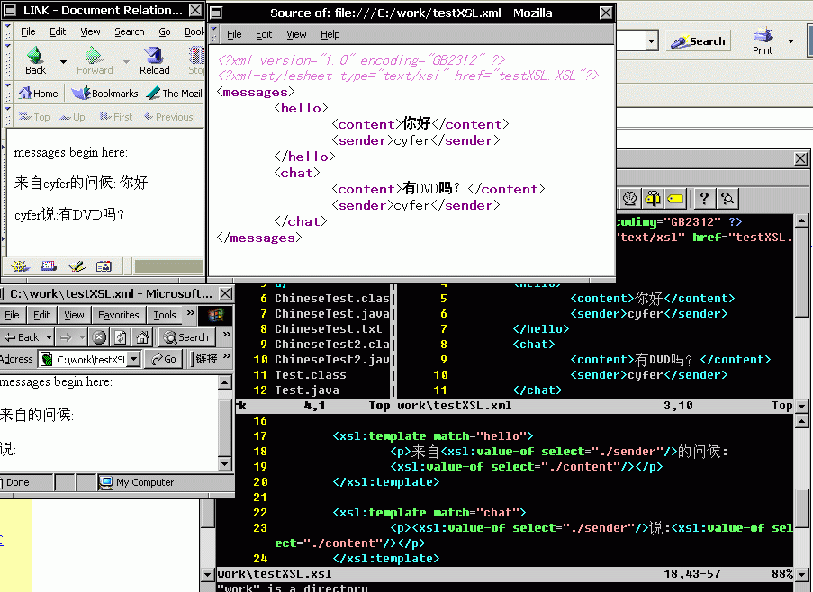
Task: Open File menu in the Source viewer window
Action: click(234, 34)
